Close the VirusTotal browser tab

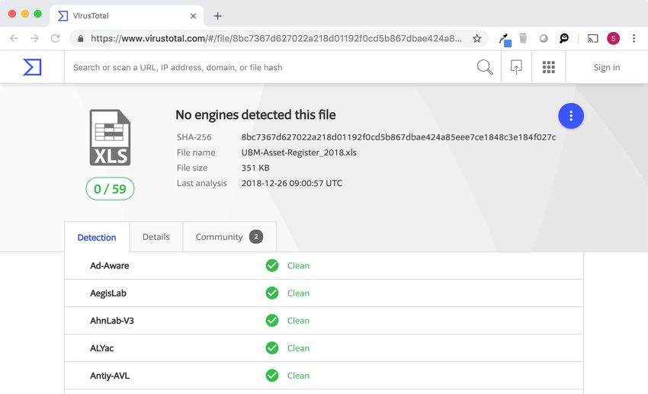[x=193, y=16]
